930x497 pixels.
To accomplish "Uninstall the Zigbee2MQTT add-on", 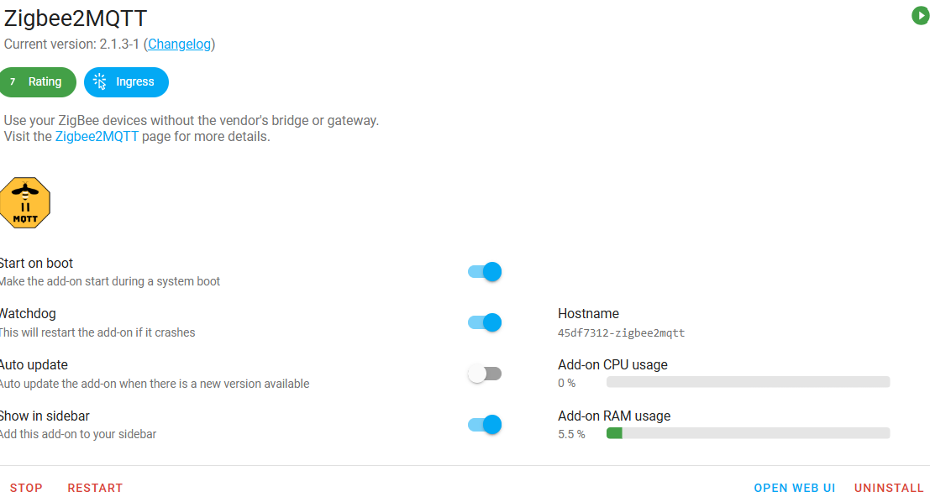I will (x=889, y=488).
